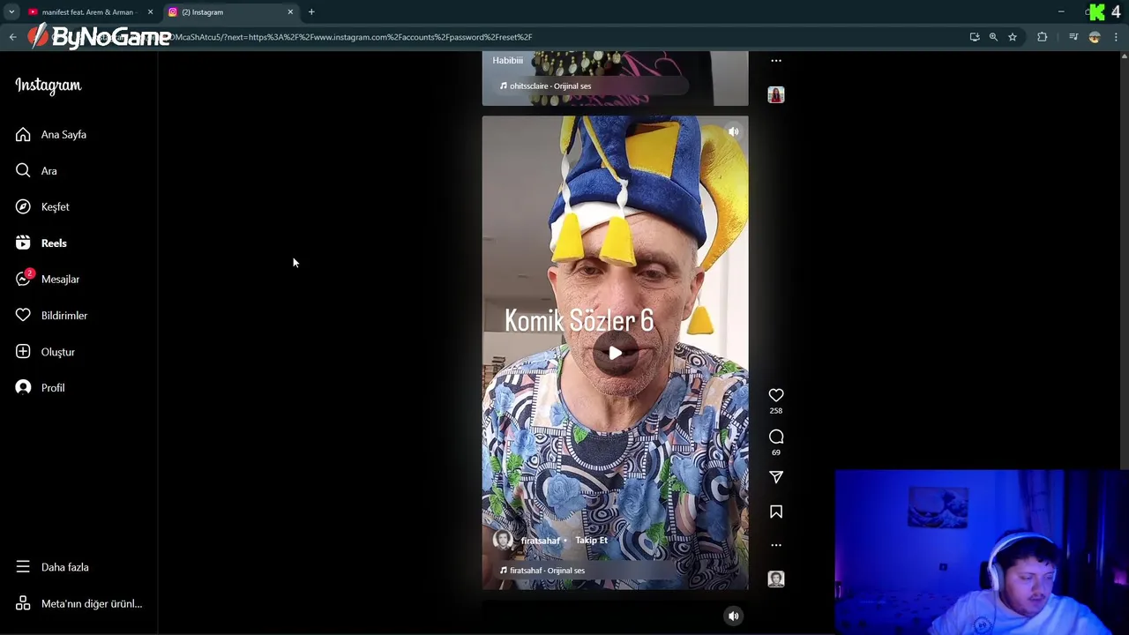The width and height of the screenshot is (1129, 635).
Task: Open Meta'nın diğer ürünleri menu
Action: (x=79, y=603)
